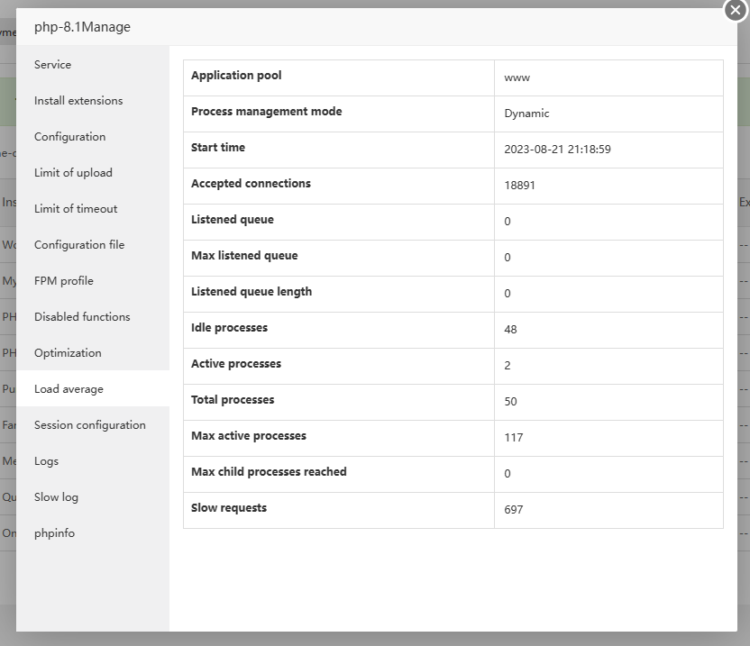
Task: Go to the Optimization tab
Action: 68,353
